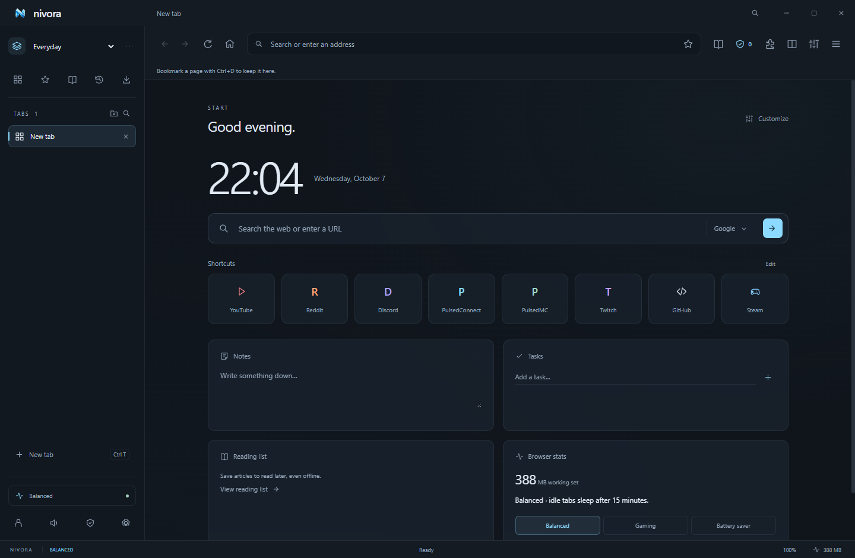
Task: Go to home via the house icon
Action: pyautogui.click(x=230, y=44)
